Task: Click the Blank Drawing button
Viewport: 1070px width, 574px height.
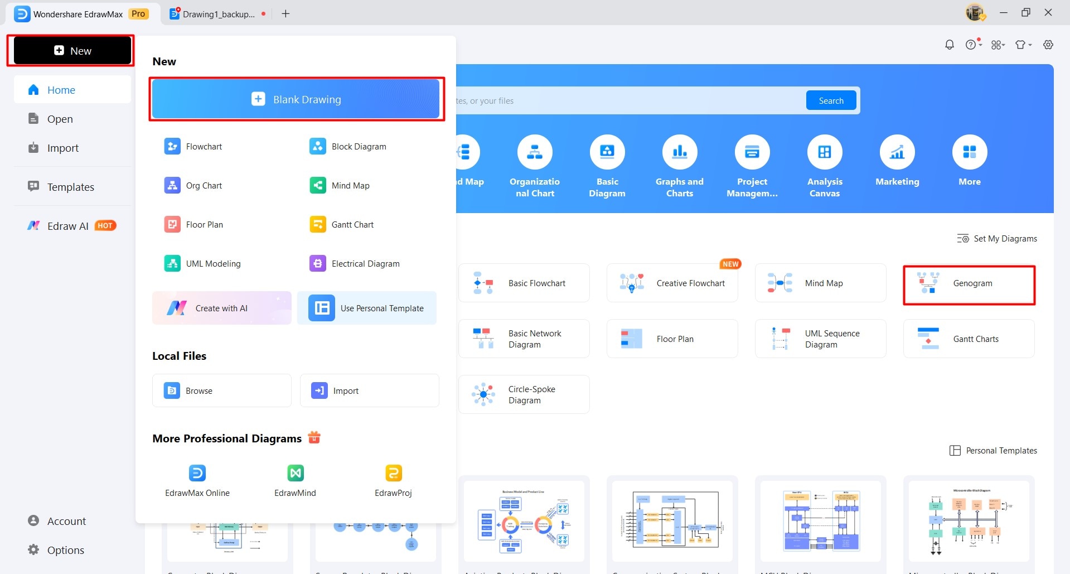Action: pyautogui.click(x=296, y=99)
